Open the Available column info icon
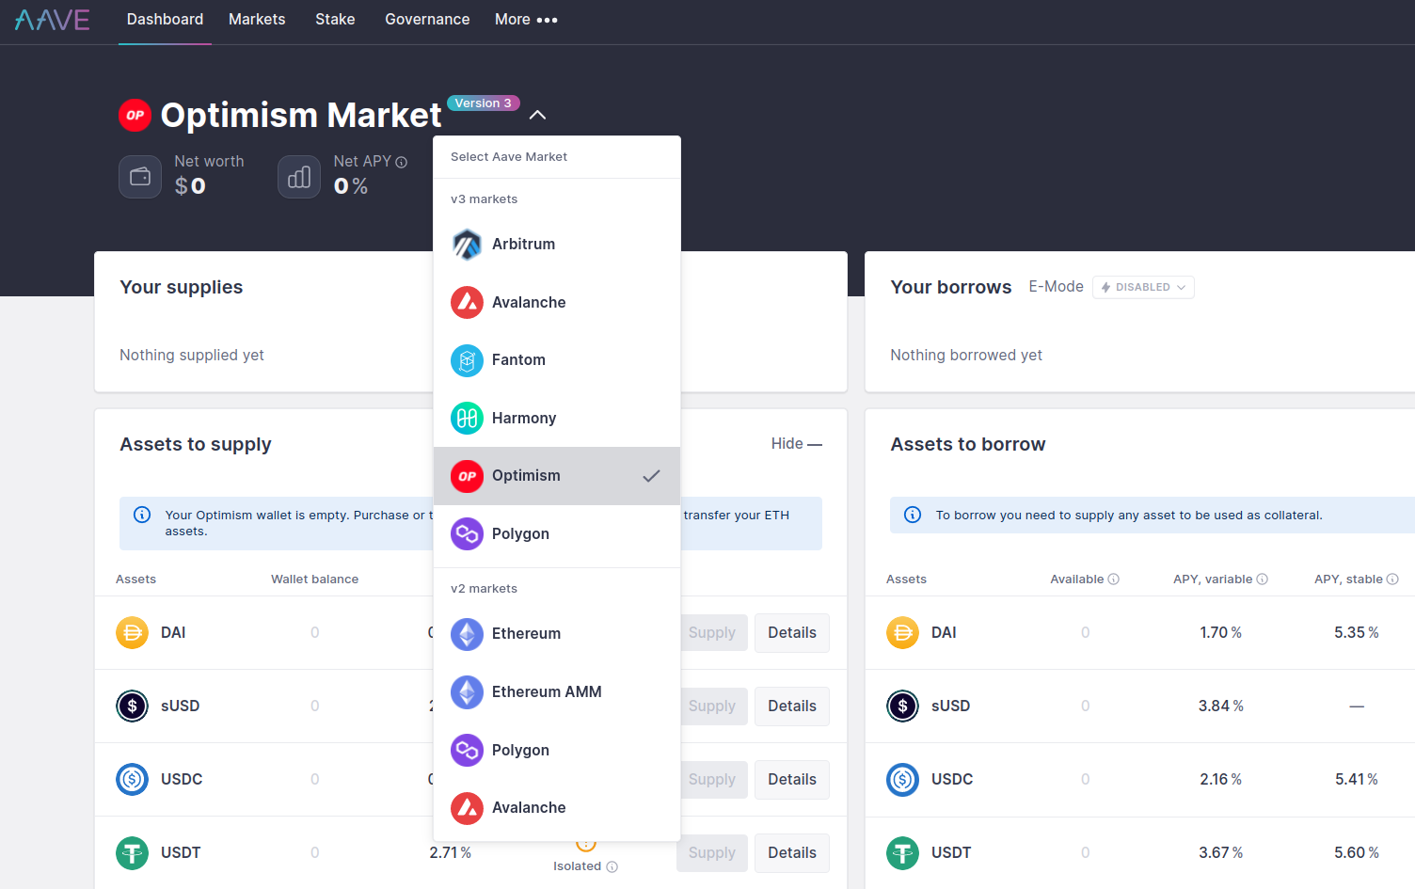Viewport: 1415px width, 889px height. pos(1114,579)
